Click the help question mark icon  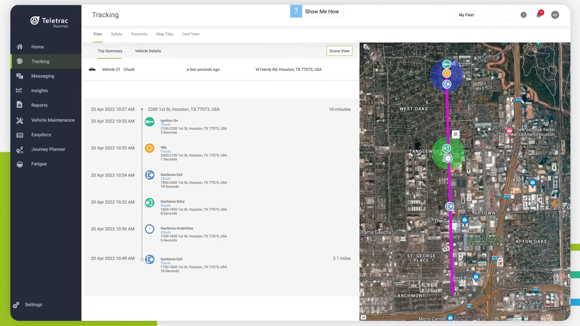(x=523, y=15)
